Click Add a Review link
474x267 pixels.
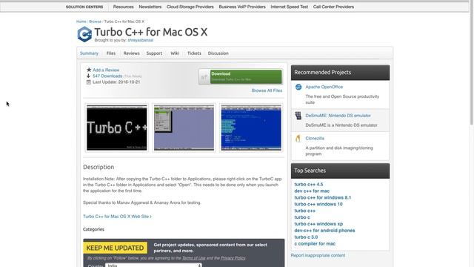(106, 70)
